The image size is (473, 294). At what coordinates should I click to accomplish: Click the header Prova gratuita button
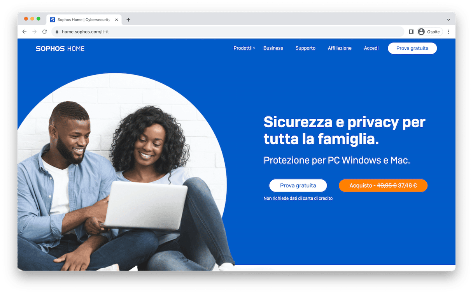pyautogui.click(x=412, y=48)
